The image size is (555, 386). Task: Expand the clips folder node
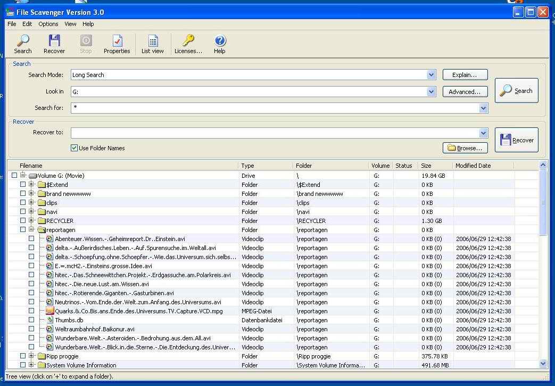pos(31,202)
